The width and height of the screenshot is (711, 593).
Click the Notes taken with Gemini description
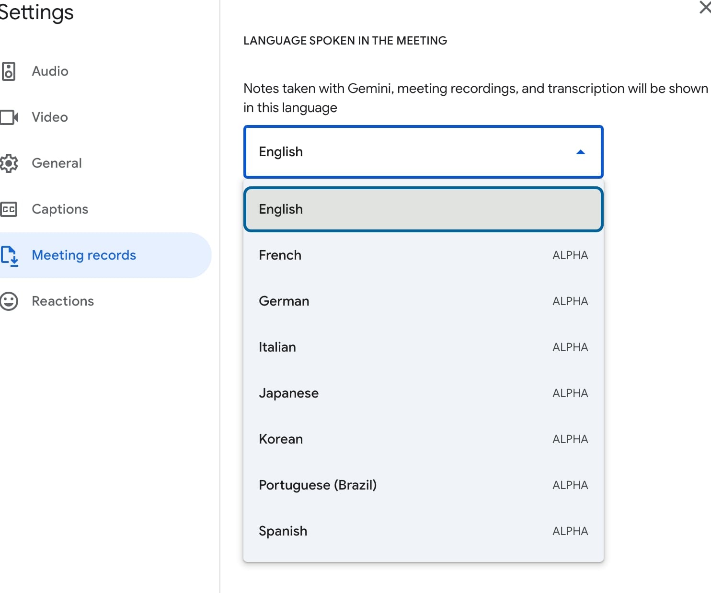(476, 98)
